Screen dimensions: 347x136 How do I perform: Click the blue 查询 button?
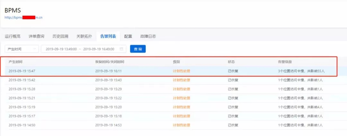[138, 49]
